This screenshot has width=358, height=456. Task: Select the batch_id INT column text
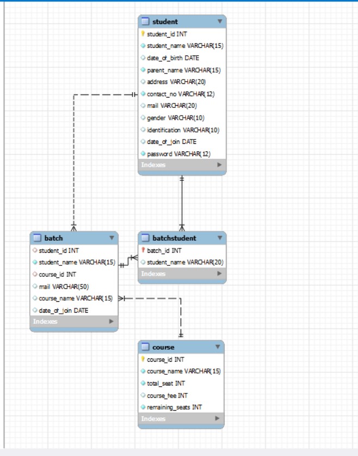point(164,251)
